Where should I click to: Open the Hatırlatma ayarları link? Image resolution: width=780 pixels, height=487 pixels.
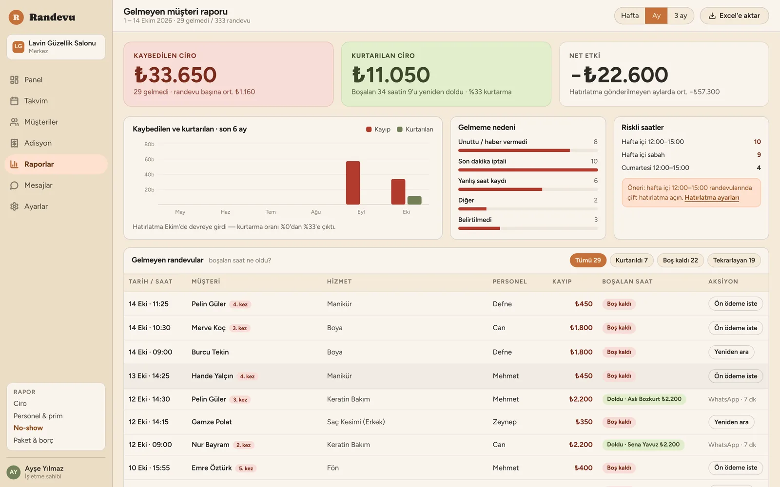tap(712, 198)
